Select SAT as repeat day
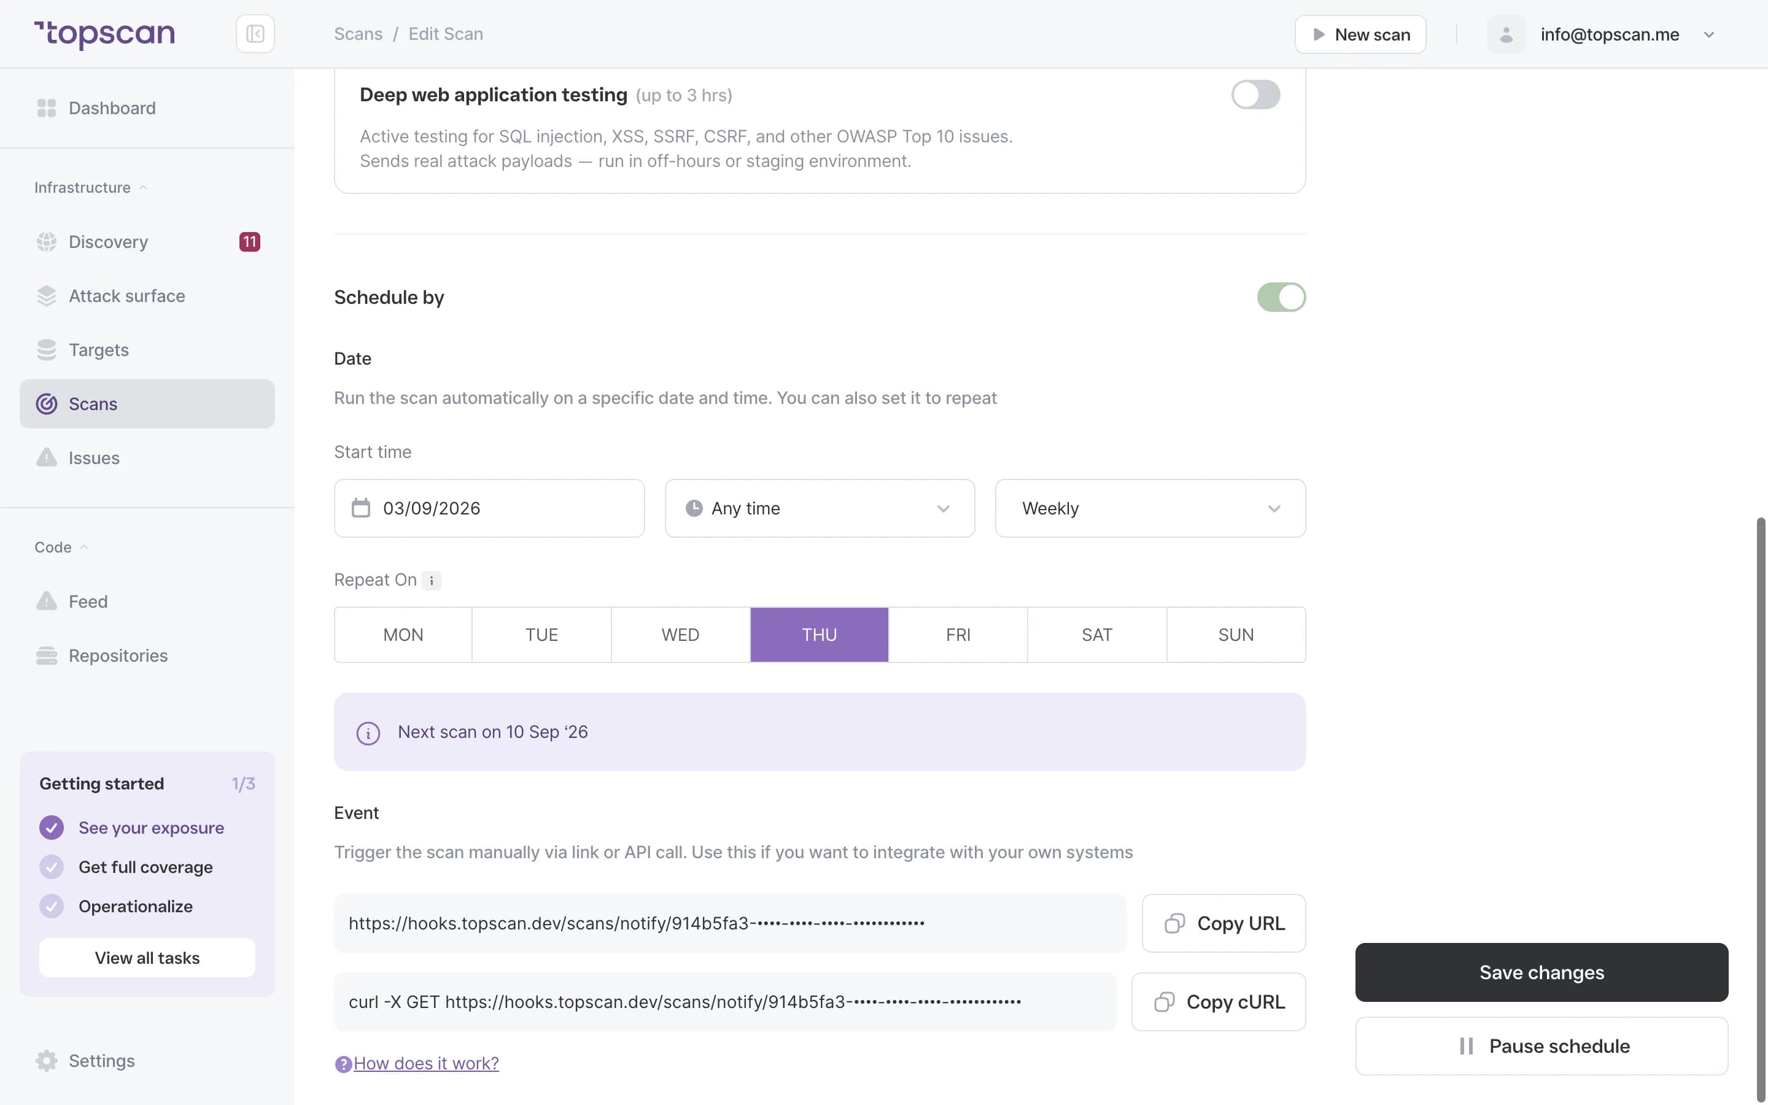Viewport: 1768px width, 1105px height. click(x=1096, y=634)
